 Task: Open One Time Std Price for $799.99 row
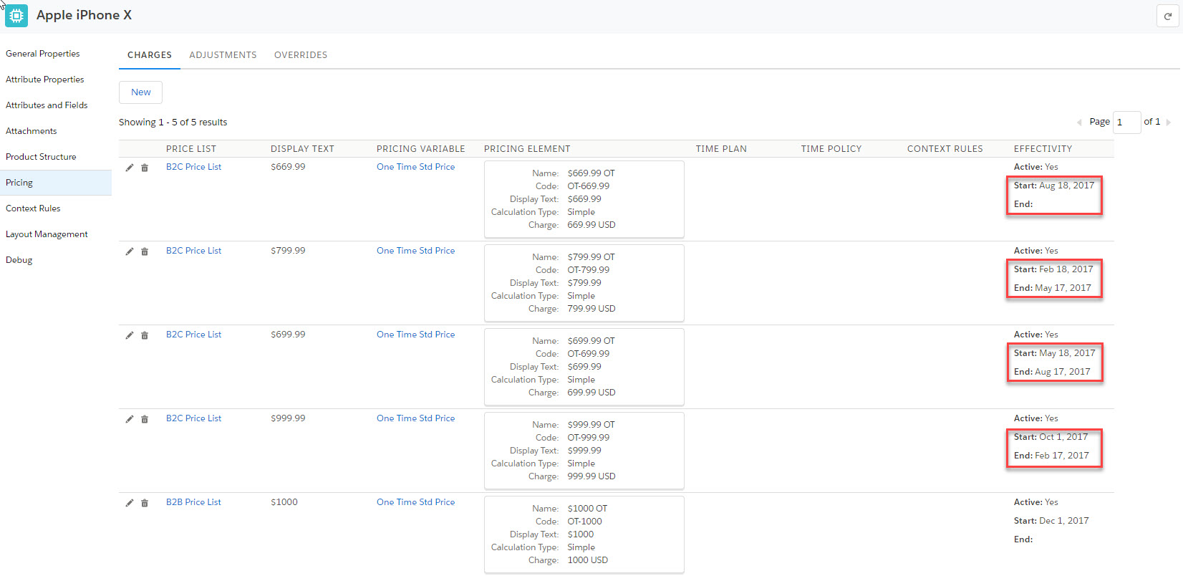pos(416,251)
